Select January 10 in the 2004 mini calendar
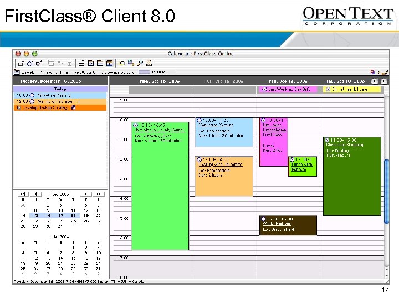The height and width of the screenshot is (299, 399). (x=99, y=252)
